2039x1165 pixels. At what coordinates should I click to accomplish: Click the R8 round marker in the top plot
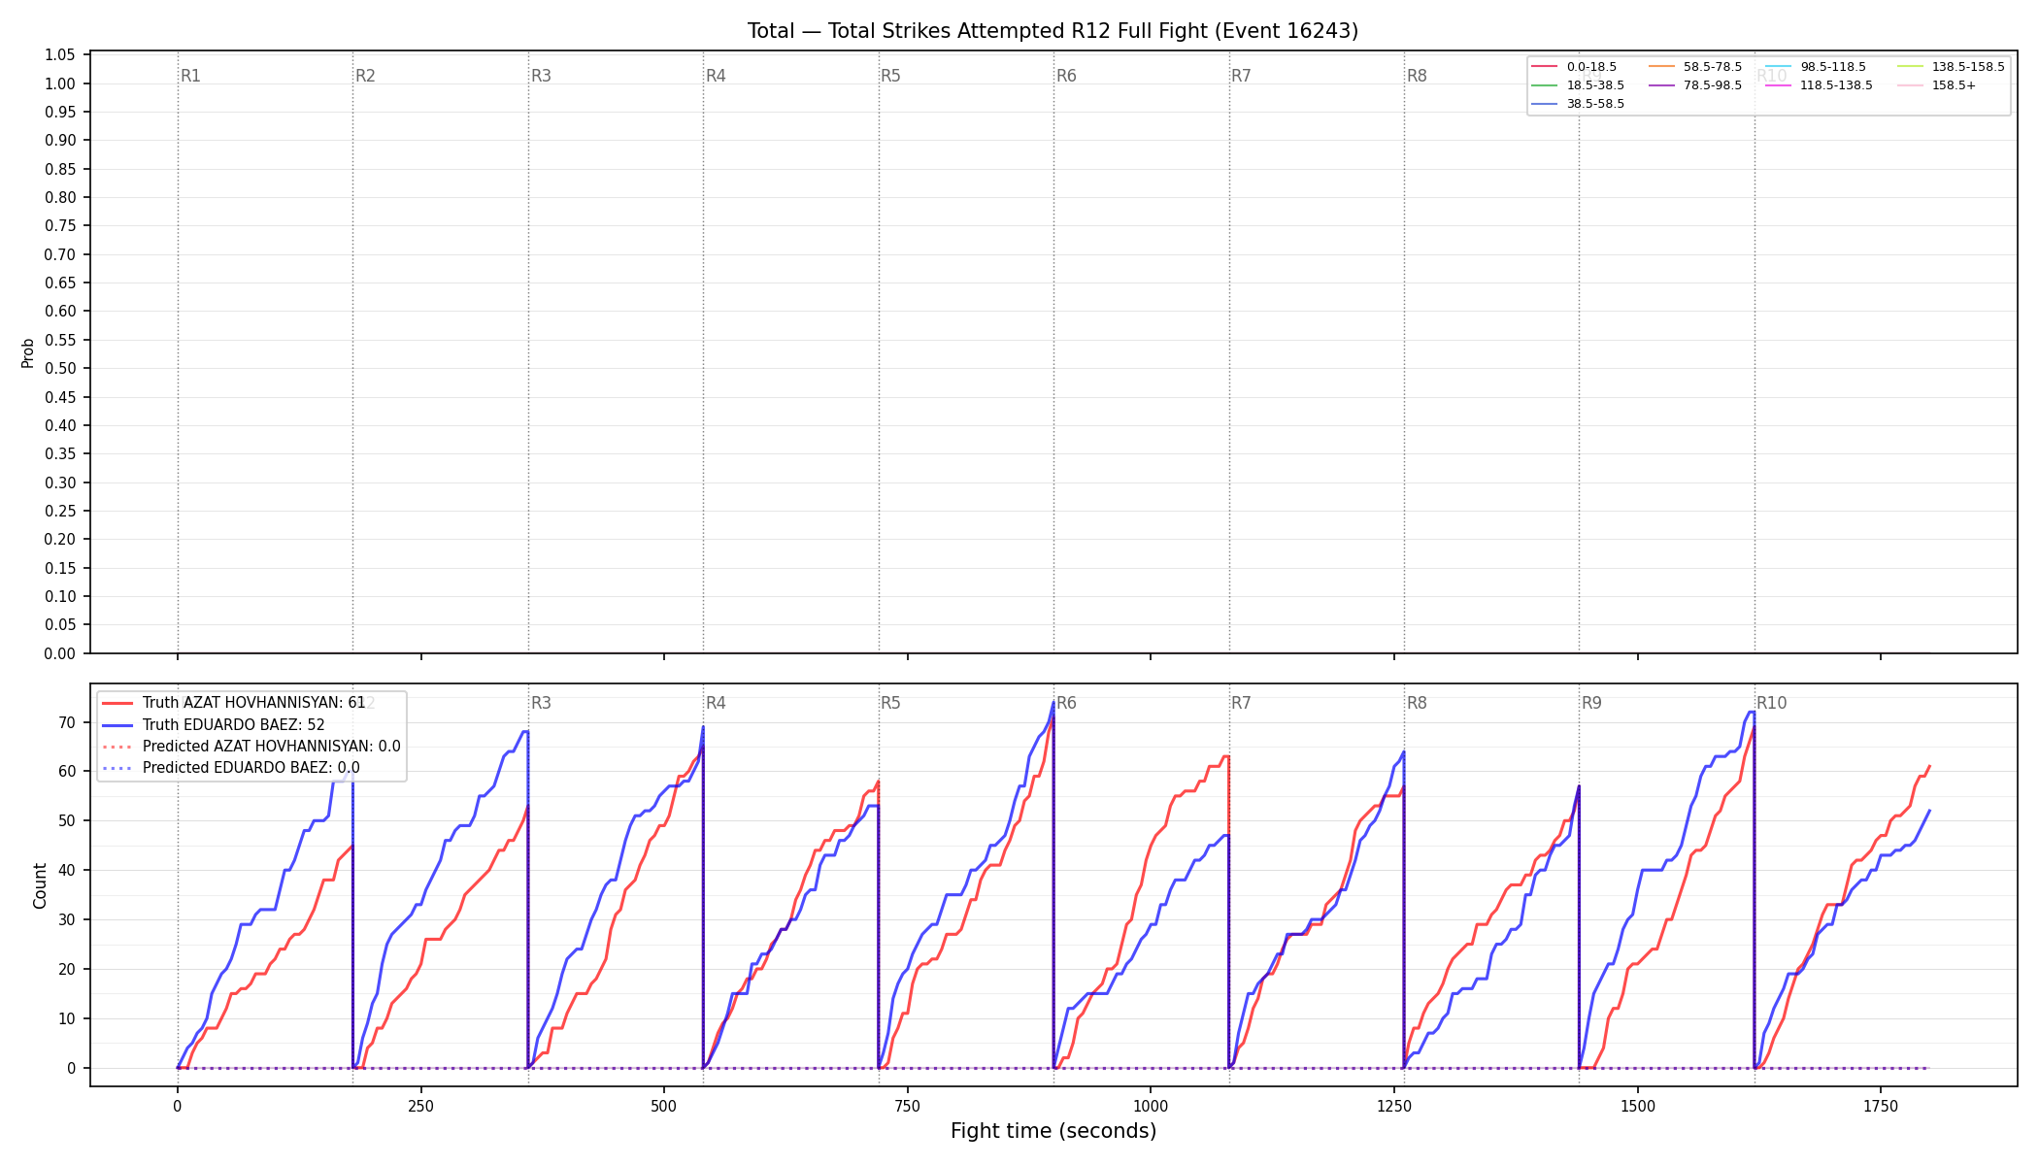coord(1417,76)
